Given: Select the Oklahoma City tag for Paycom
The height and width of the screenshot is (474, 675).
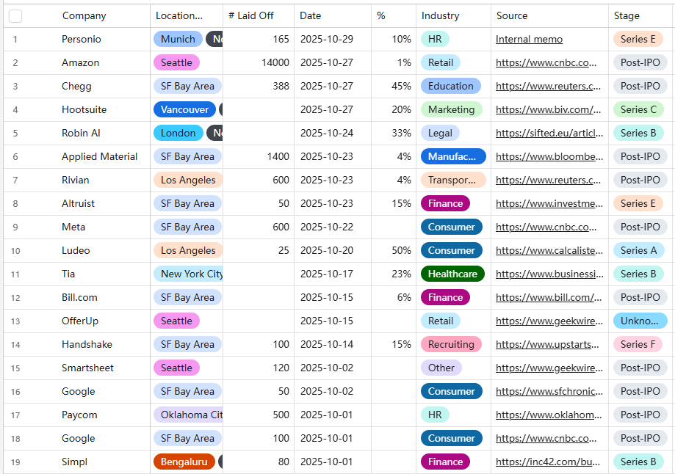Looking at the screenshot, I should tap(189, 415).
